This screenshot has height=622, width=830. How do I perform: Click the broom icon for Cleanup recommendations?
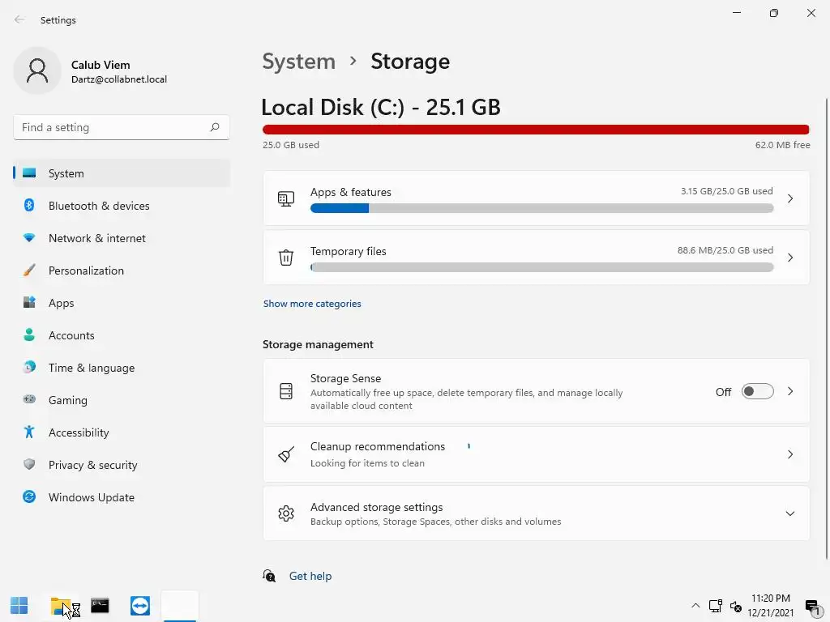(286, 454)
